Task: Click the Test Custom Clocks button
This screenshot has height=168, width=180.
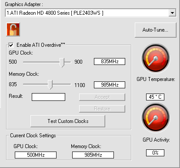Action: (x=68, y=121)
